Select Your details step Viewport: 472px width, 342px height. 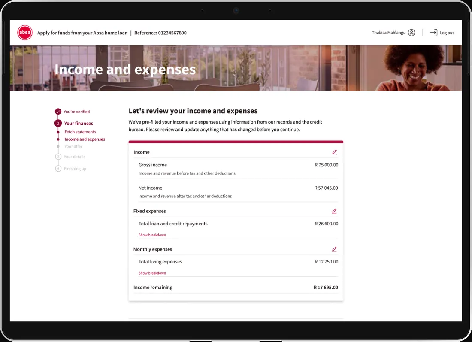point(74,157)
